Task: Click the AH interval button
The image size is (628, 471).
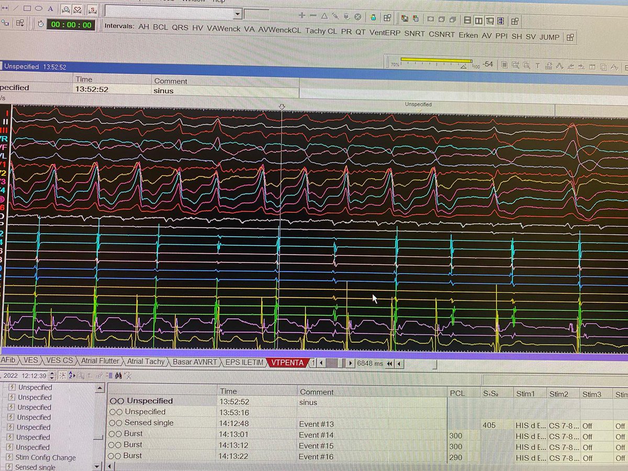Action: click(x=143, y=27)
